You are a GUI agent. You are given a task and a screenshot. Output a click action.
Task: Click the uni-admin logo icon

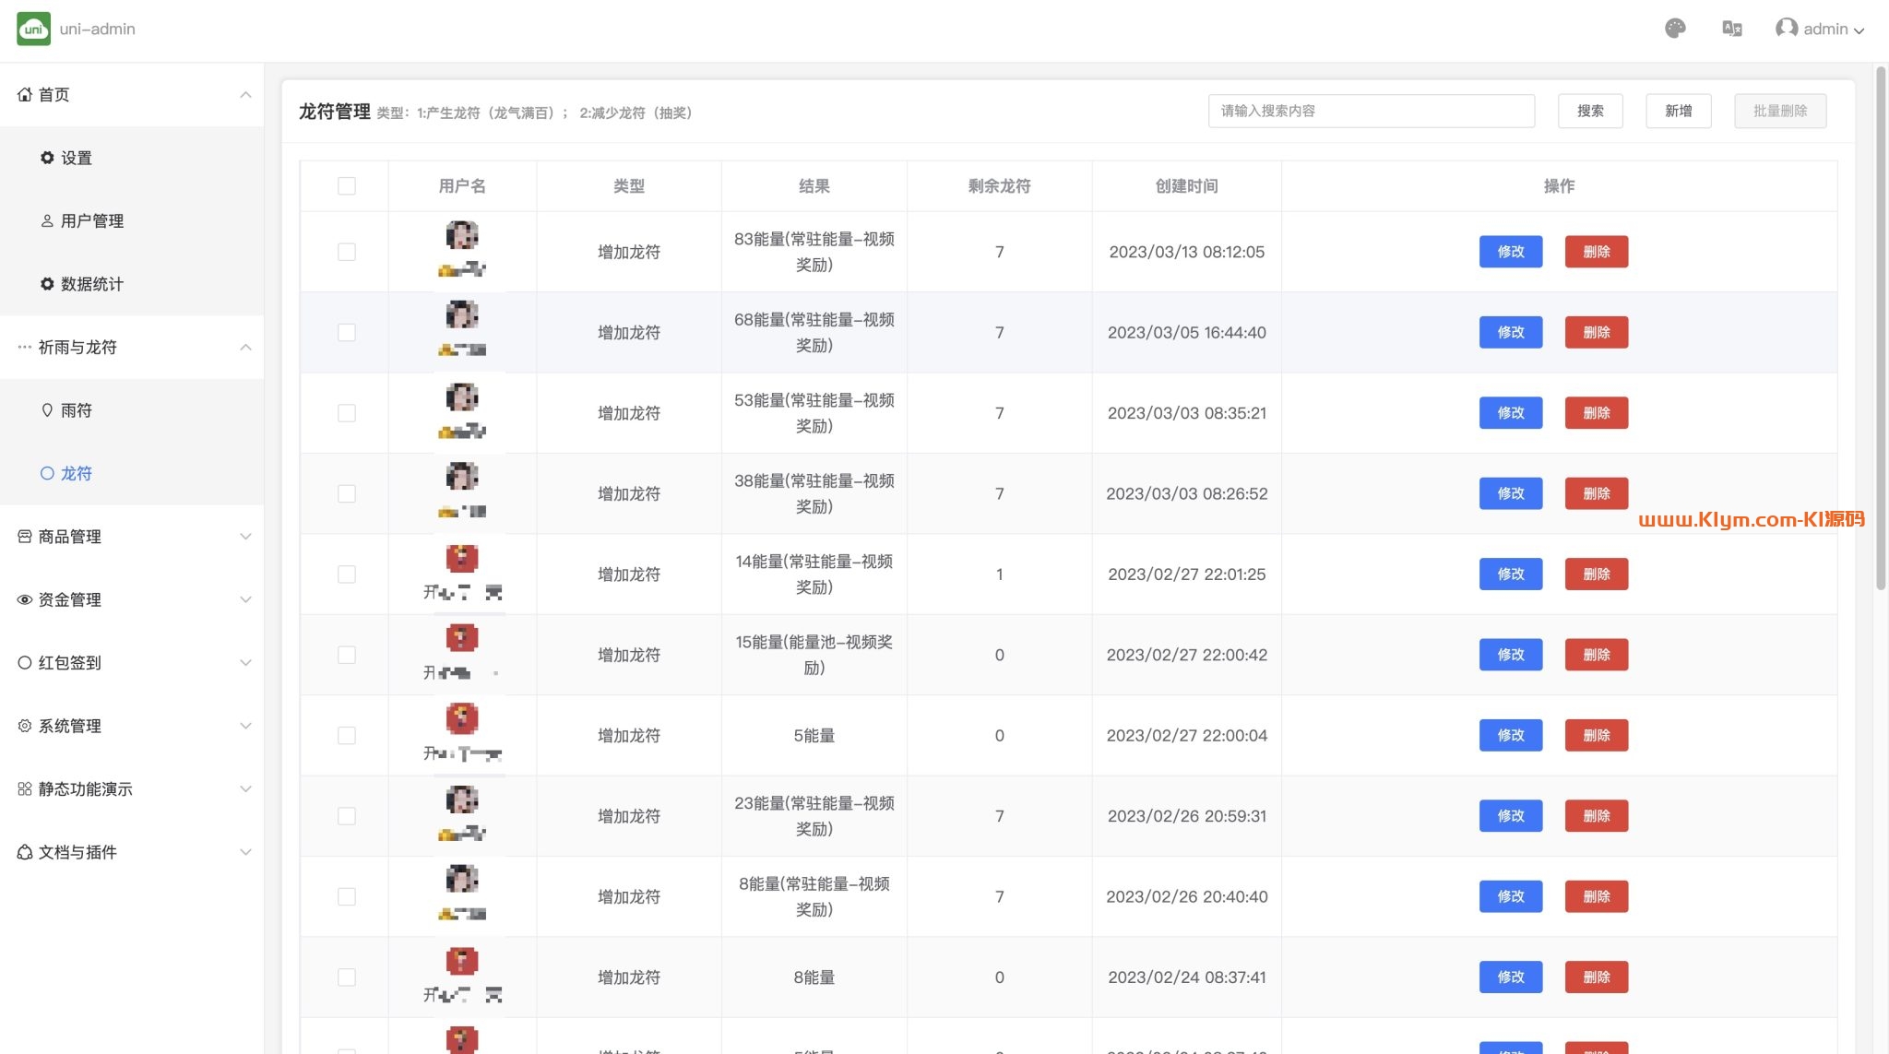34,29
